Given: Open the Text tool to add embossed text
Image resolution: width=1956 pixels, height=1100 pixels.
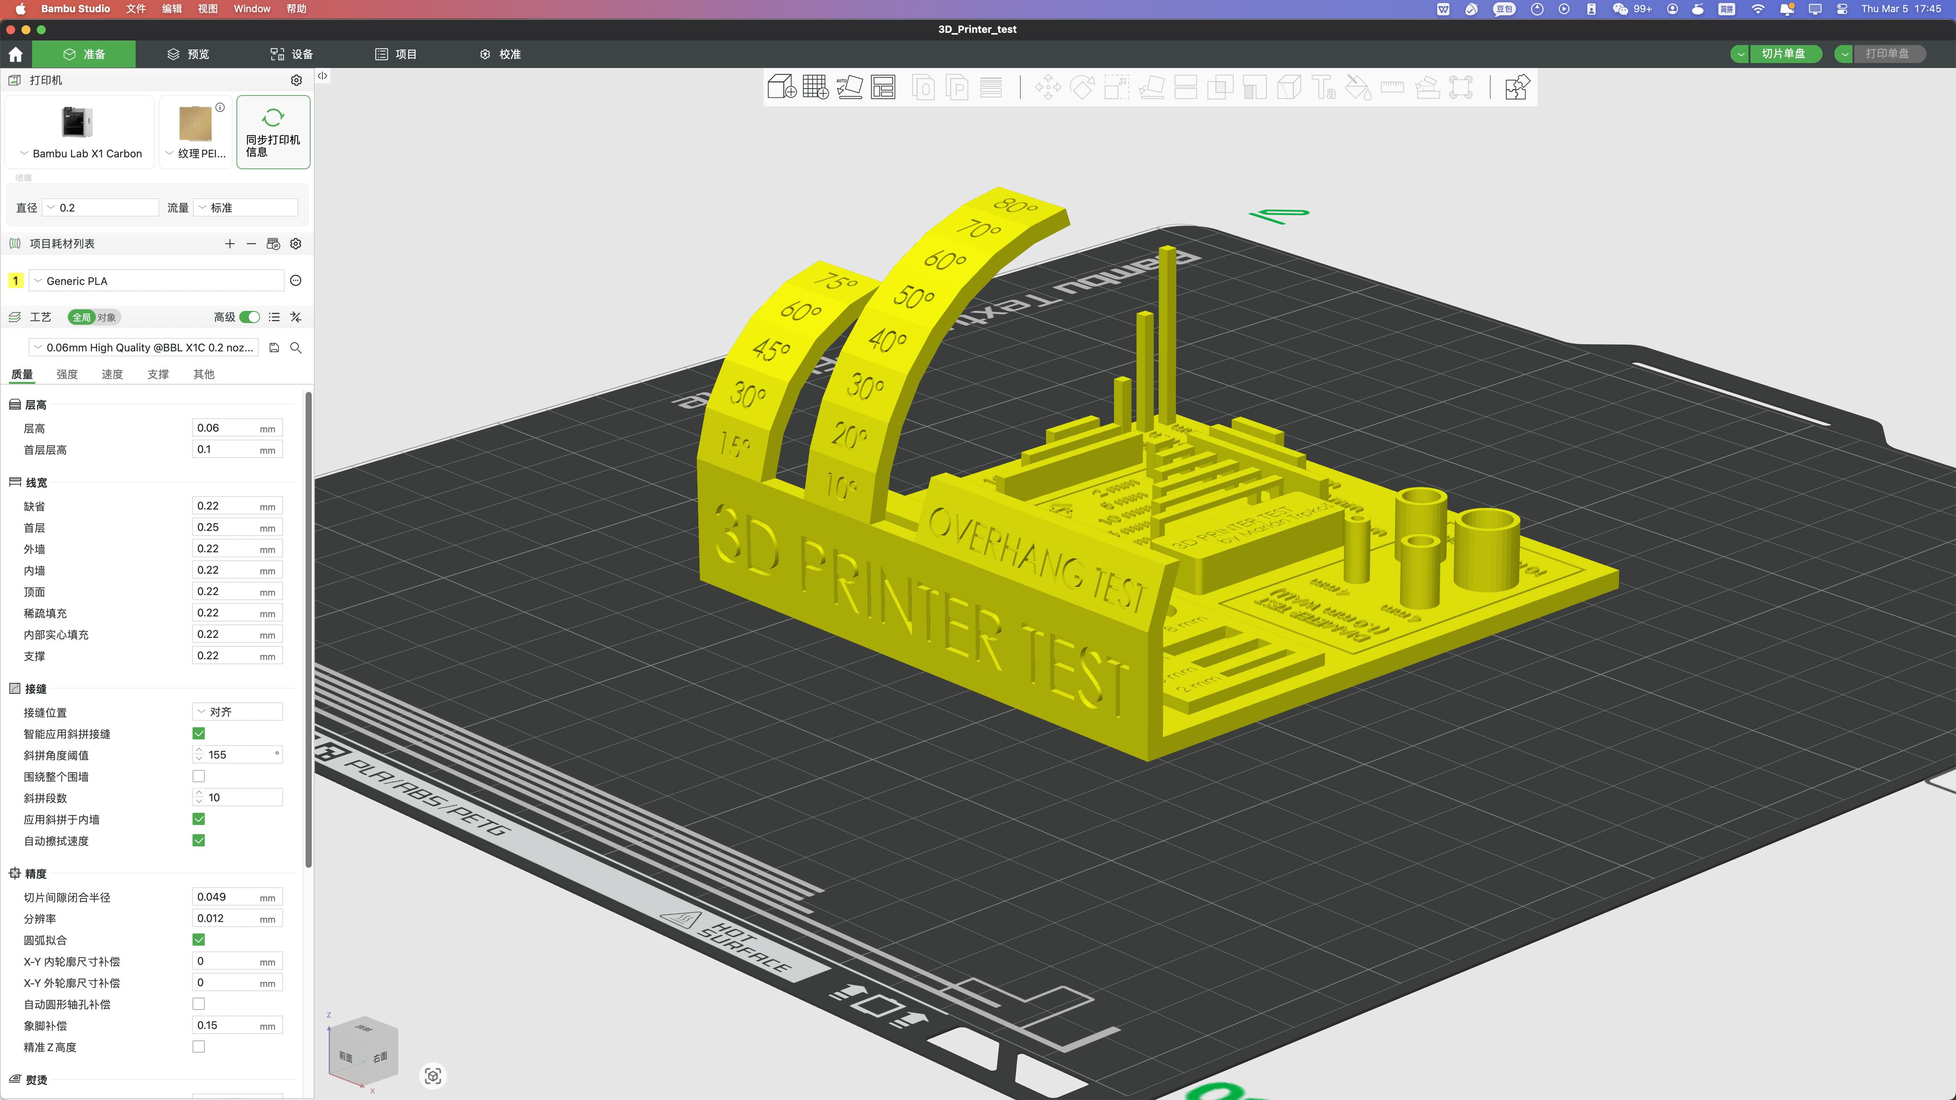Looking at the screenshot, I should (1326, 87).
